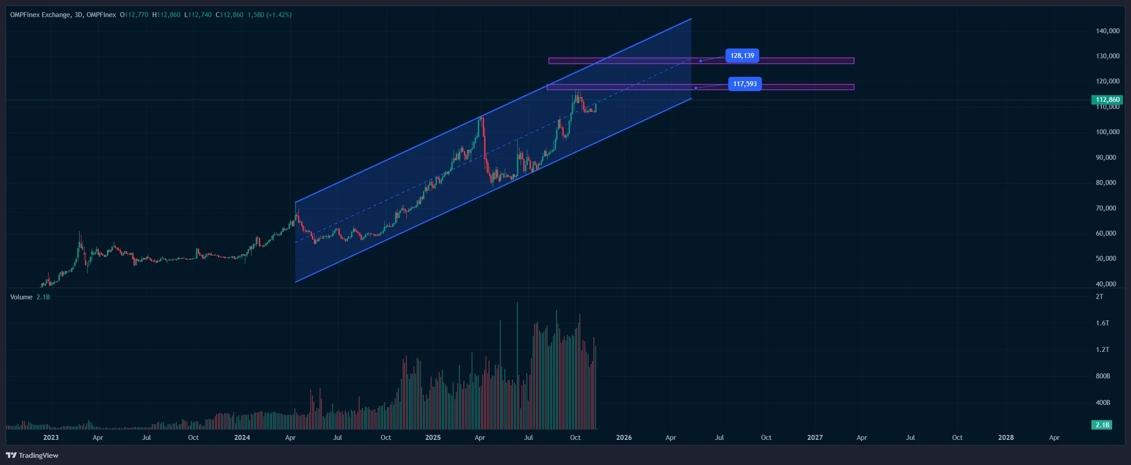Select the 117,593 price callout label
The height and width of the screenshot is (465, 1131).
tap(744, 84)
